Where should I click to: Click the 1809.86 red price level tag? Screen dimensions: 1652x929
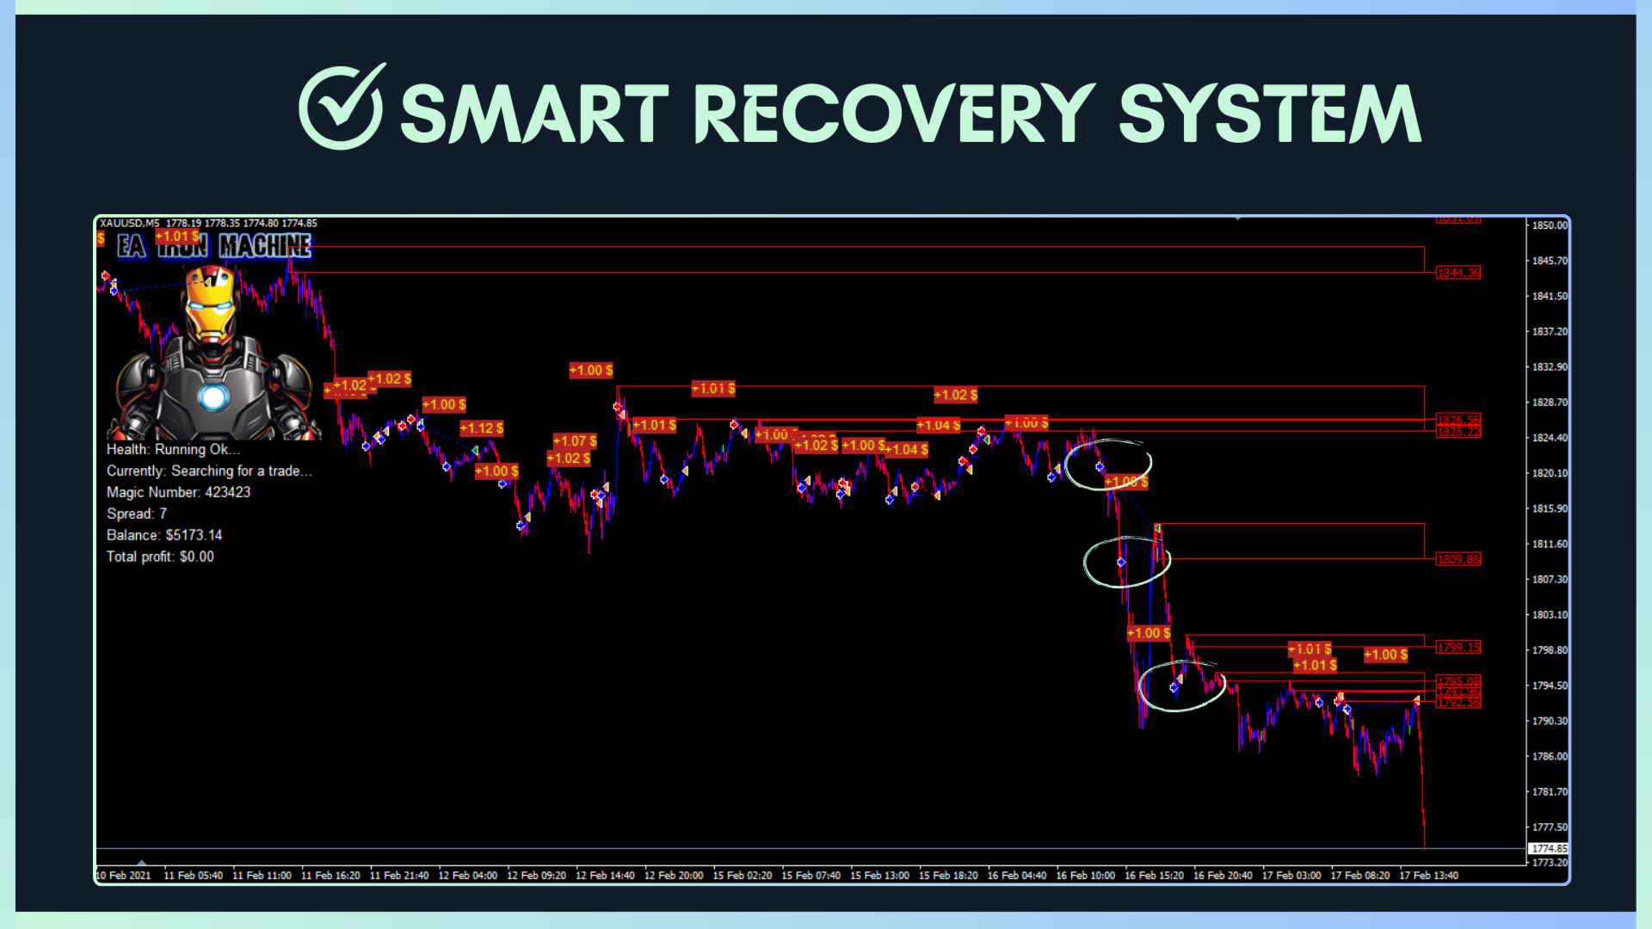pos(1458,559)
